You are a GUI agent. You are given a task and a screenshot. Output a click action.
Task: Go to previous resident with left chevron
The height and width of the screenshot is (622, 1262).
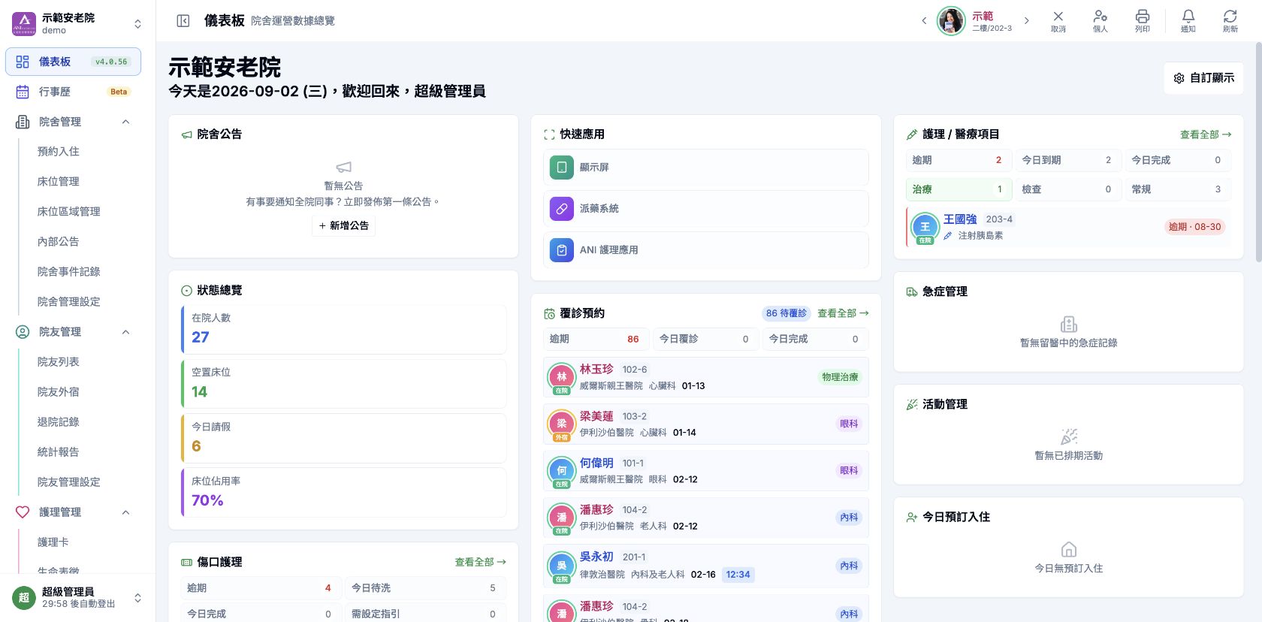coord(924,21)
